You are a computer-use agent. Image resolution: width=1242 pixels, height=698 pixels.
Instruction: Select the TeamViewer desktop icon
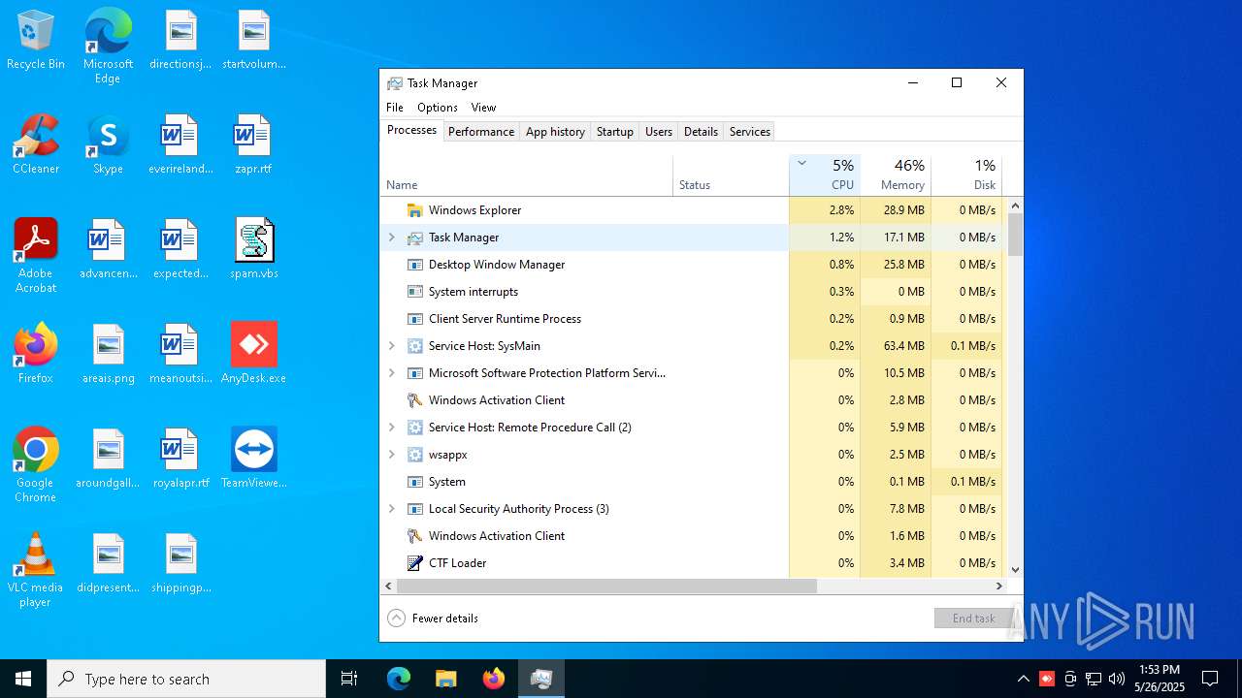254,460
